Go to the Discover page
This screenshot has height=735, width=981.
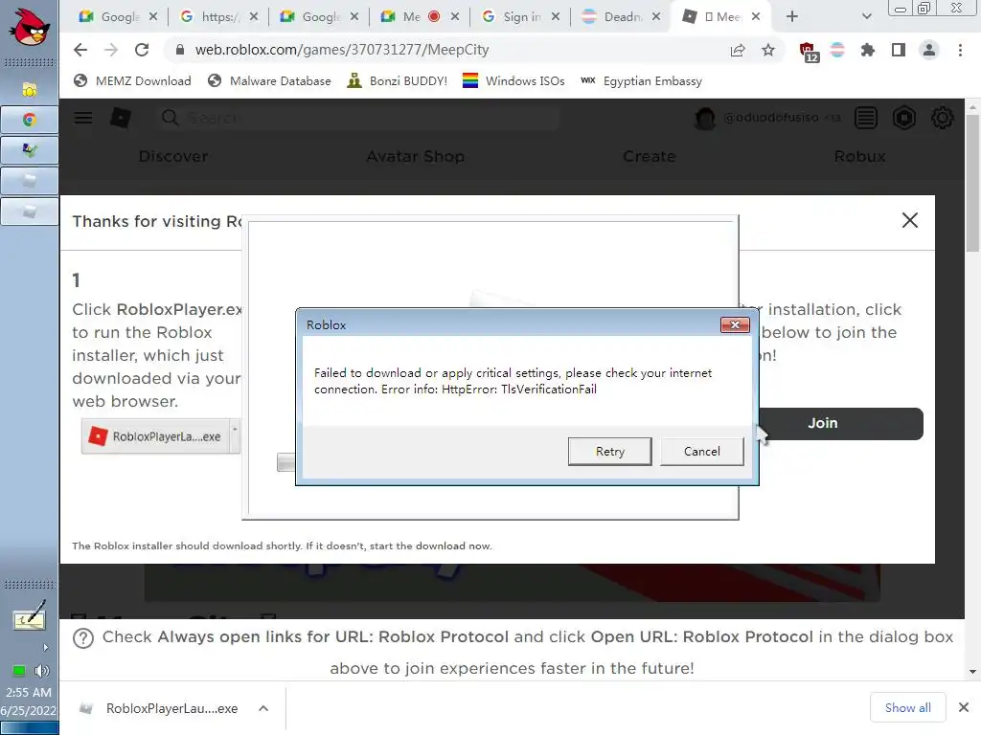click(x=173, y=156)
